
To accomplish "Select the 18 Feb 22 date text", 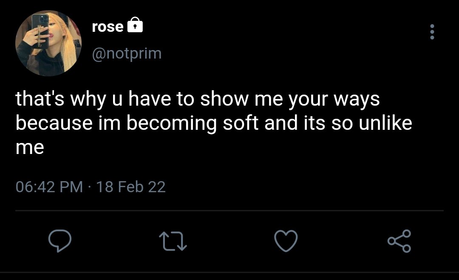I will click(x=131, y=187).
